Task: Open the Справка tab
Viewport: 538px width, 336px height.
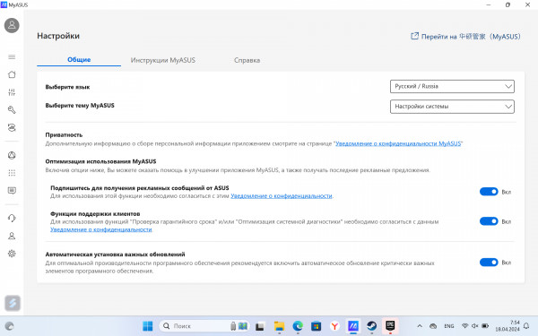Action: tap(247, 60)
